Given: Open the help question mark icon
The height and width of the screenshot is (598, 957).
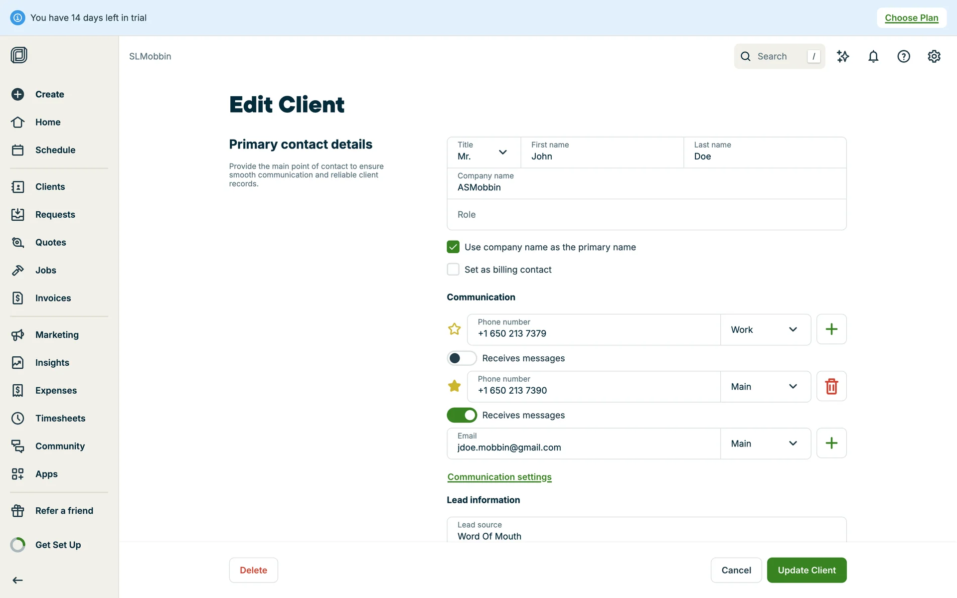Looking at the screenshot, I should click(x=904, y=56).
